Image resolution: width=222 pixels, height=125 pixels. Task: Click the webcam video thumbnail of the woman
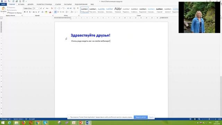(x=199, y=17)
